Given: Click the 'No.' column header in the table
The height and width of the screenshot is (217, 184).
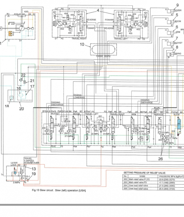Looking at the screenshot, I should click(x=125, y=176).
